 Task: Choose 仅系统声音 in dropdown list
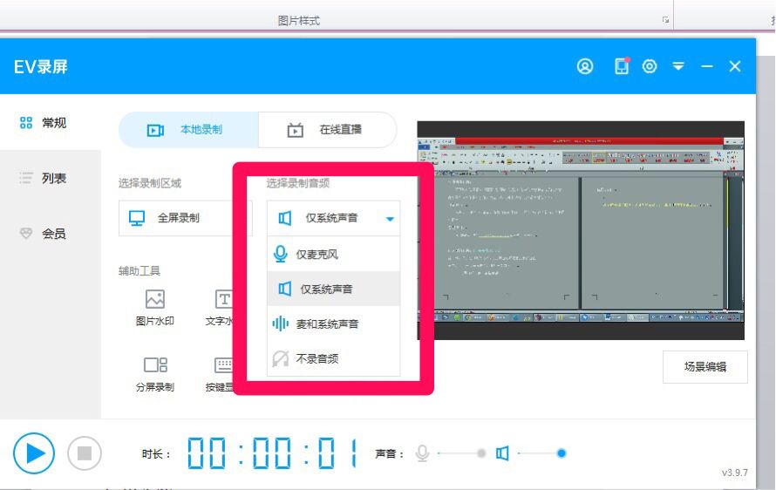[334, 289]
